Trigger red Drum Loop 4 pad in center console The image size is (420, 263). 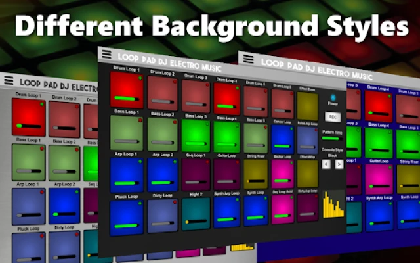pos(226,99)
